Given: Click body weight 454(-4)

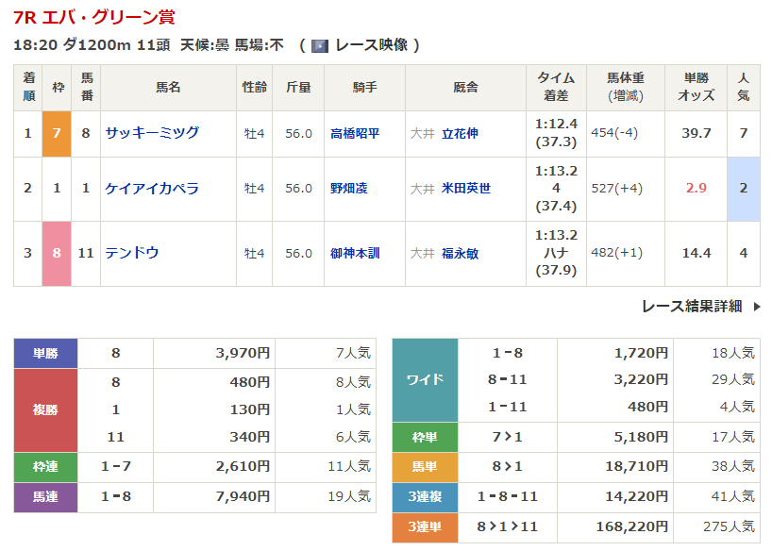Looking at the screenshot, I should click(x=614, y=133).
